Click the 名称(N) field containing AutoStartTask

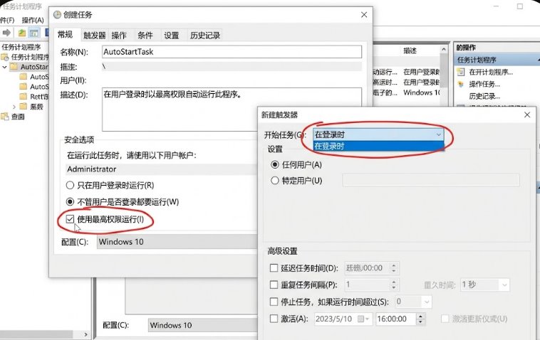pos(232,51)
